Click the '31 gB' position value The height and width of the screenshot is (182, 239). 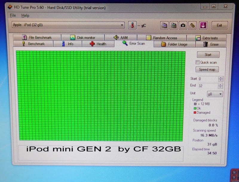click(212, 144)
